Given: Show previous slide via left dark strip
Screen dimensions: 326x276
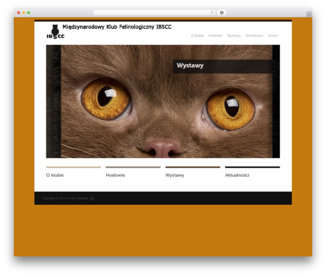Looking at the screenshot, I should (x=53, y=101).
